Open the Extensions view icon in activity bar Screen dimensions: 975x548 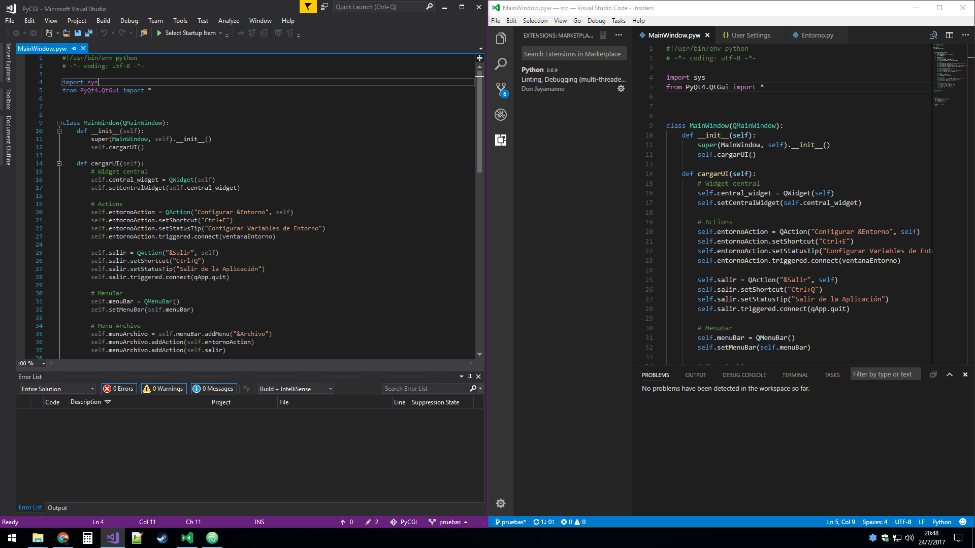501,140
